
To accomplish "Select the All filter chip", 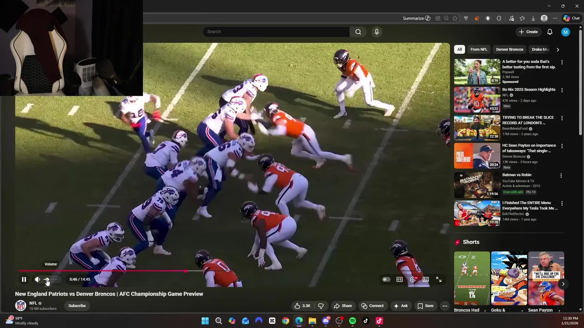I will point(459,49).
